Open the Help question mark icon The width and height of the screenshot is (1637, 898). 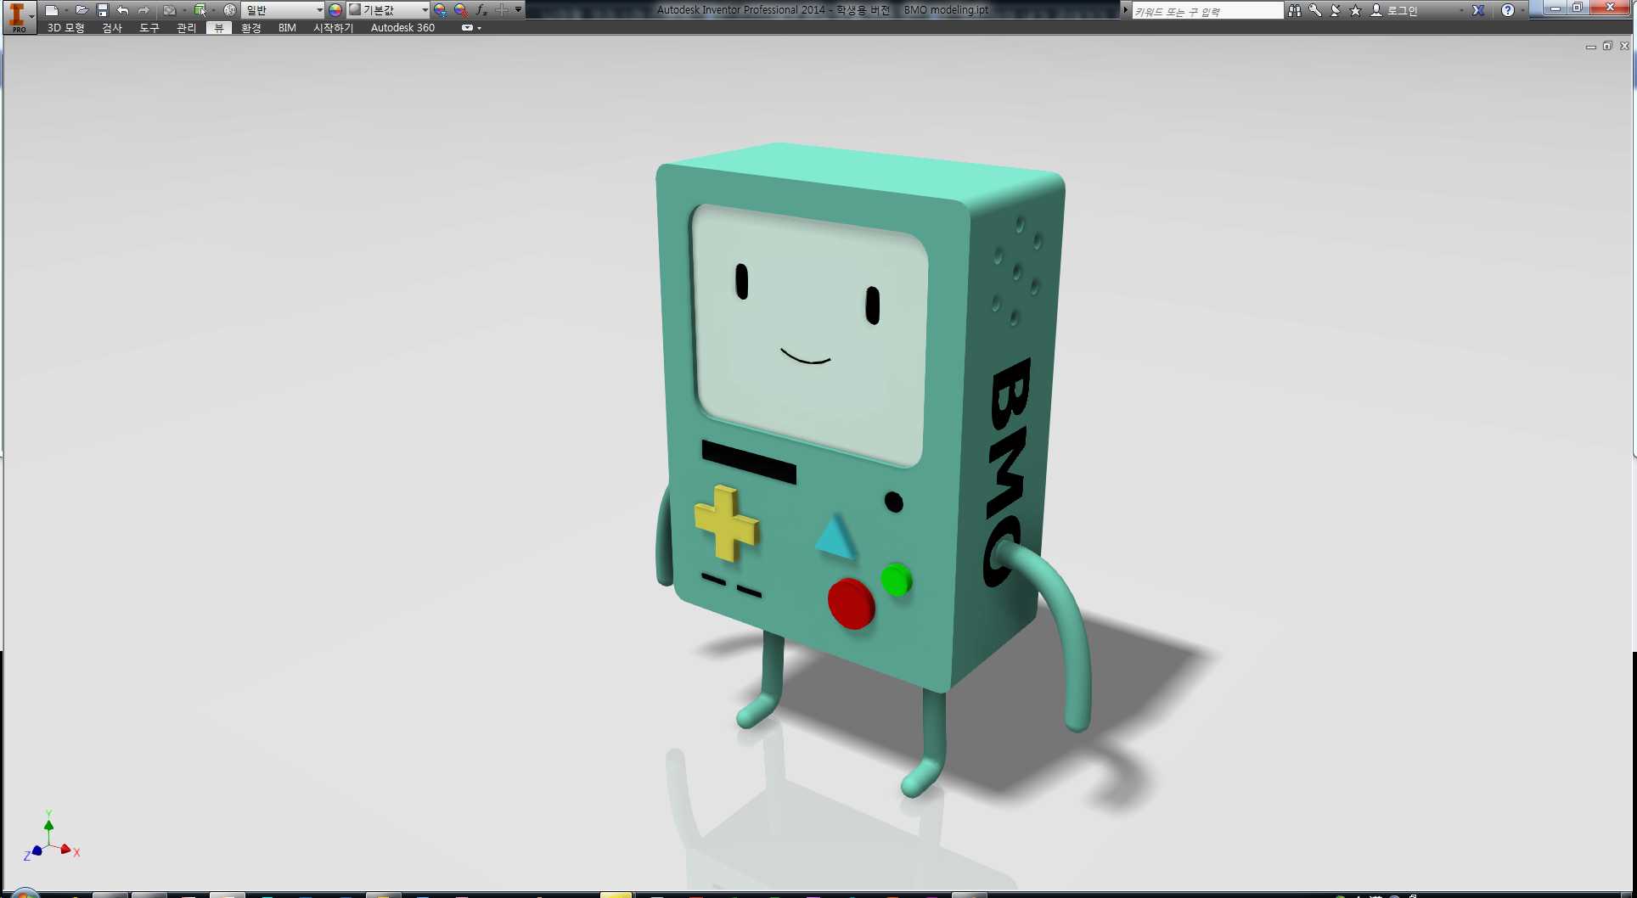tap(1507, 10)
